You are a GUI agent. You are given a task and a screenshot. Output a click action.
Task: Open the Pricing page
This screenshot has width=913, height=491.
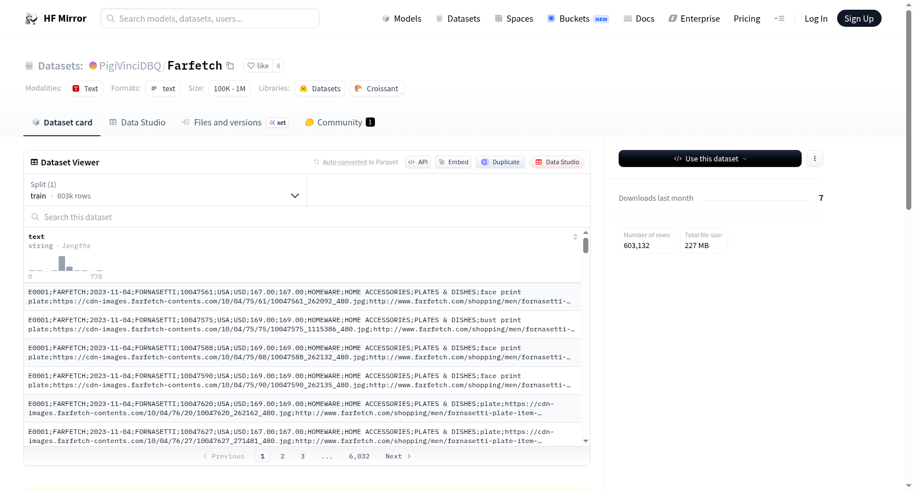coord(747,19)
